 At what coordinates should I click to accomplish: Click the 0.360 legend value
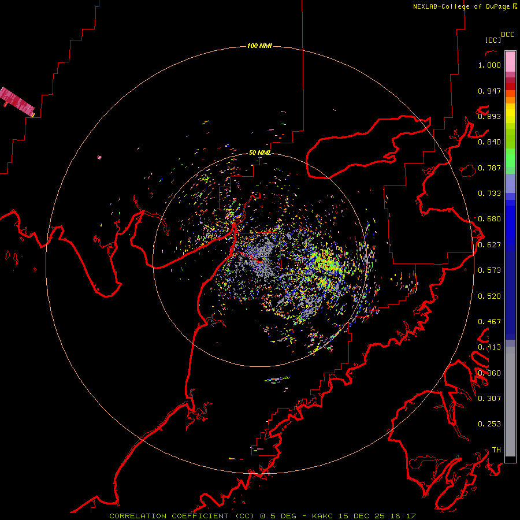tap(489, 373)
